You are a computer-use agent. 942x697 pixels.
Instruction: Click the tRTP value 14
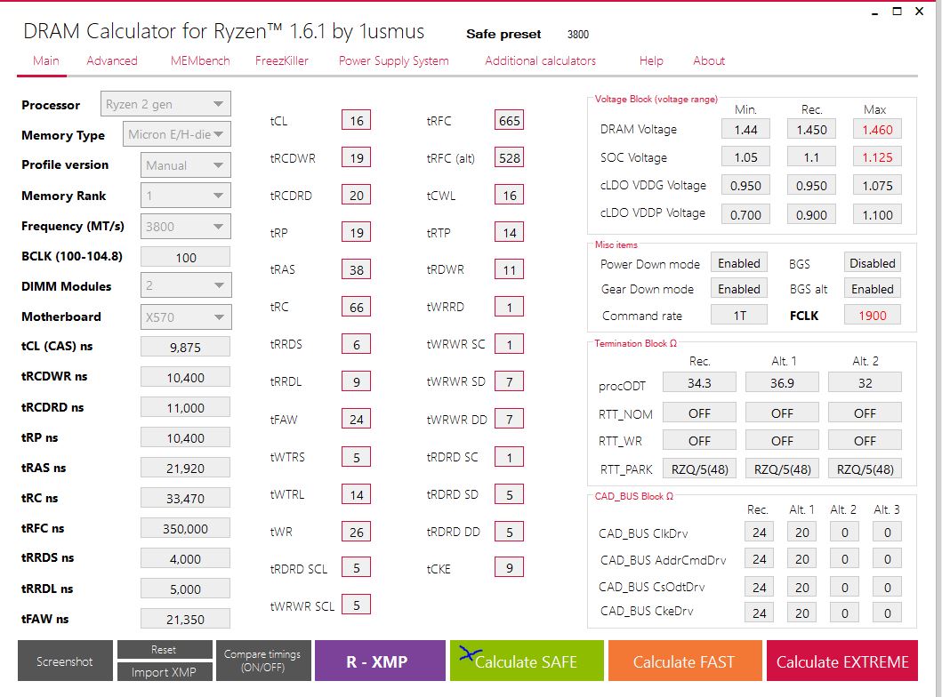point(509,232)
